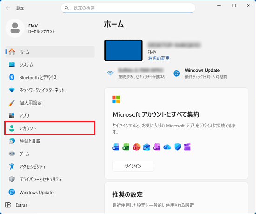This screenshot has height=214, width=256.
Task: Open the システム category
Action: click(50, 65)
